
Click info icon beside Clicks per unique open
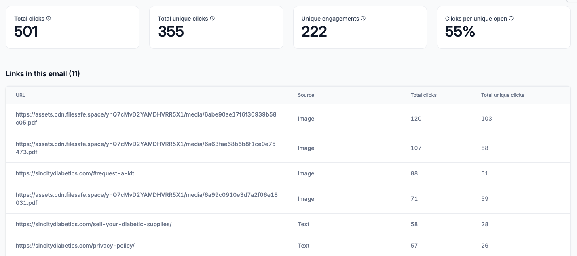[511, 18]
